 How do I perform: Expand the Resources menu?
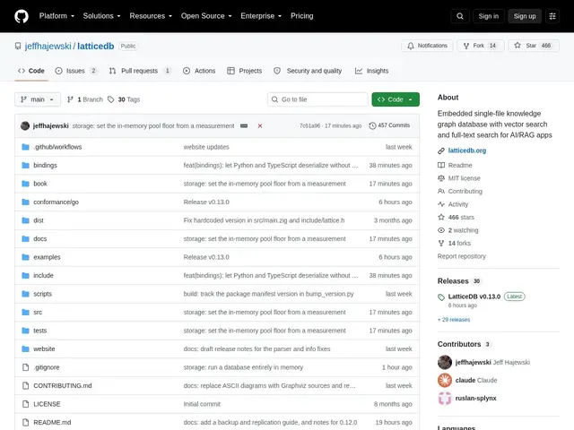151,16
